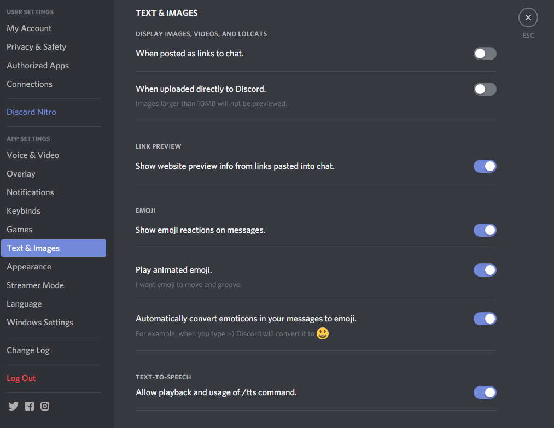
Task: Open the Discord Nitro link
Action: pyautogui.click(x=31, y=112)
